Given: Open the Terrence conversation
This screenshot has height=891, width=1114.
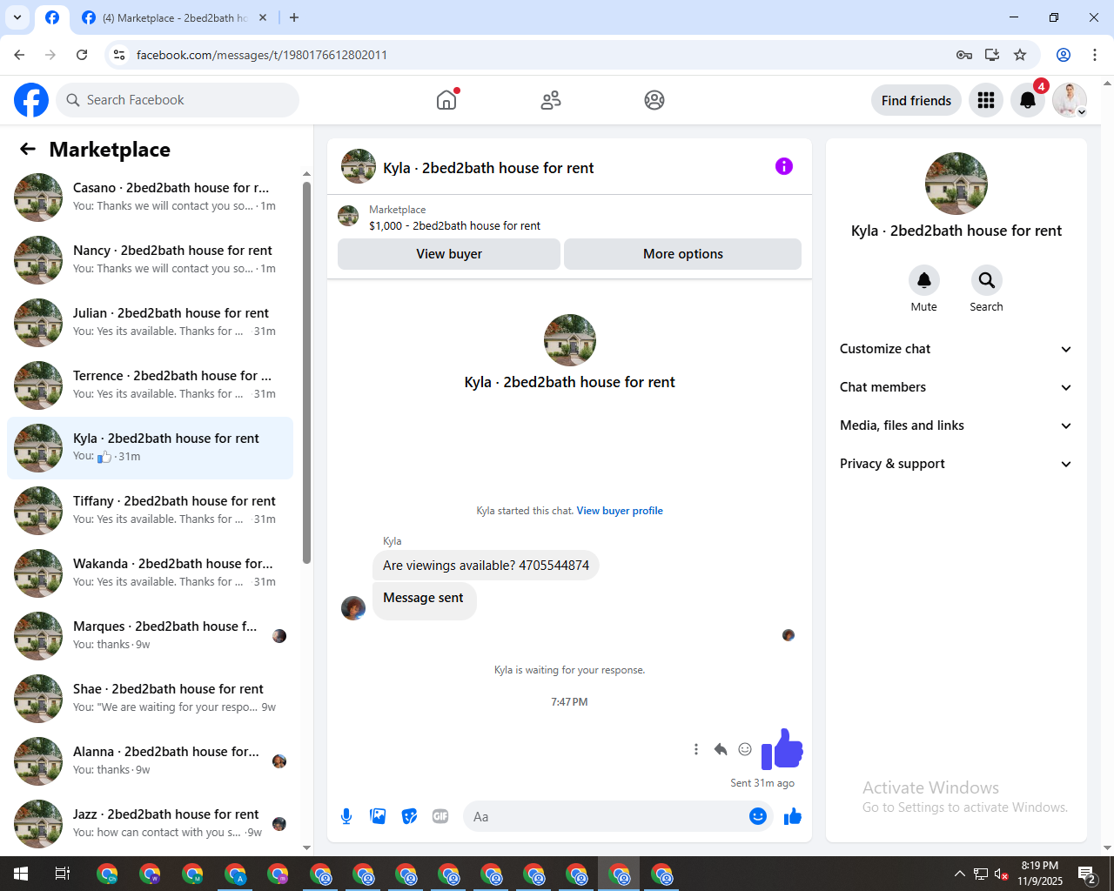Looking at the screenshot, I should pyautogui.click(x=150, y=385).
